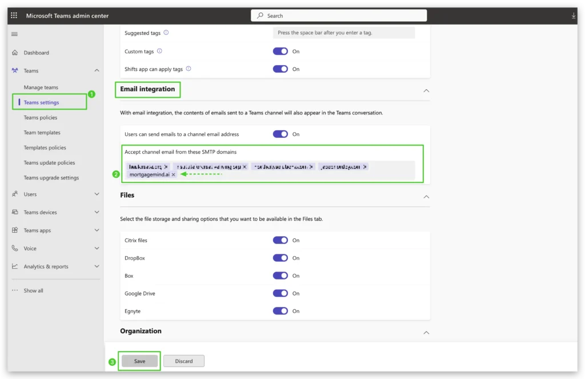Click the Dashboard home icon

15,53
